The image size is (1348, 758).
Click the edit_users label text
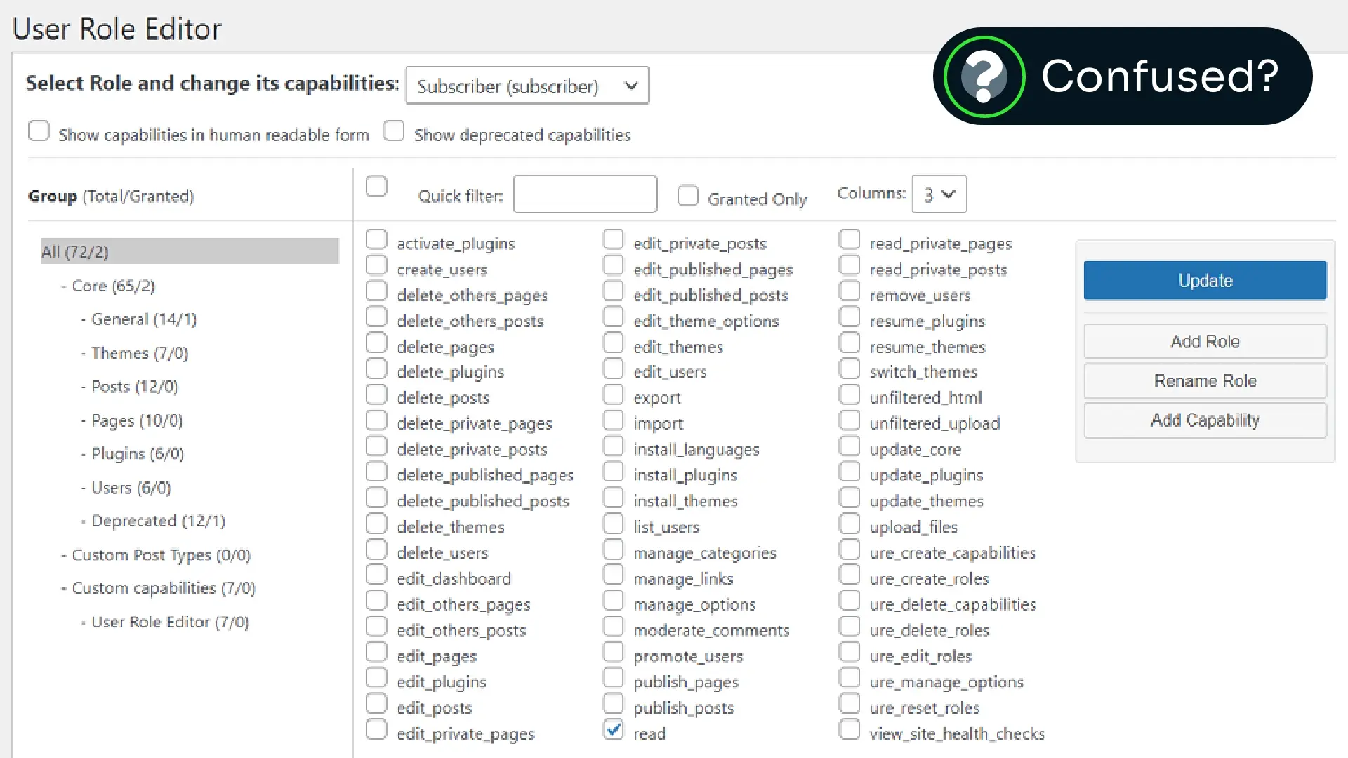[x=670, y=372]
